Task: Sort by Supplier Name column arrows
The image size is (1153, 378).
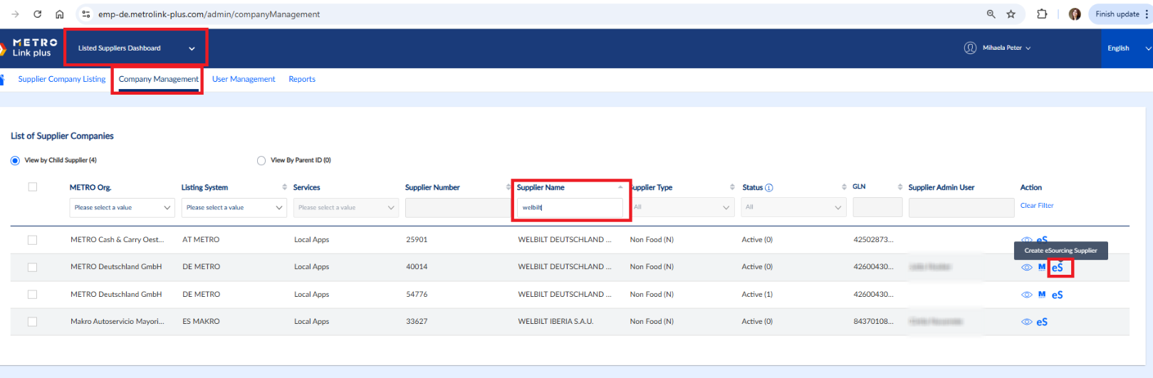Action: [620, 187]
